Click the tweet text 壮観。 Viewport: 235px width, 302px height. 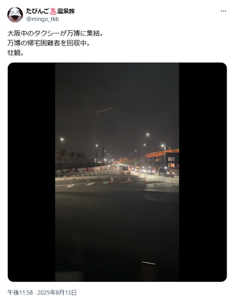[x=16, y=52]
